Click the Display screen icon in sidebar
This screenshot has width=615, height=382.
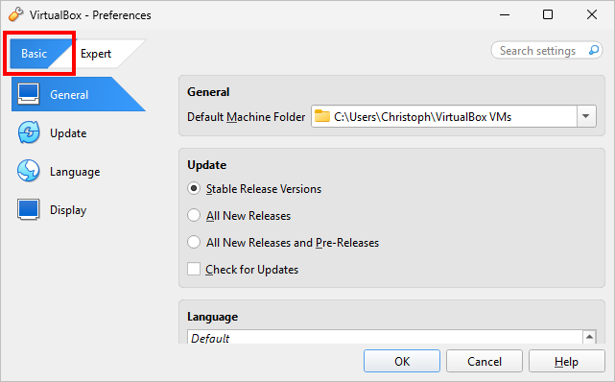[28, 209]
